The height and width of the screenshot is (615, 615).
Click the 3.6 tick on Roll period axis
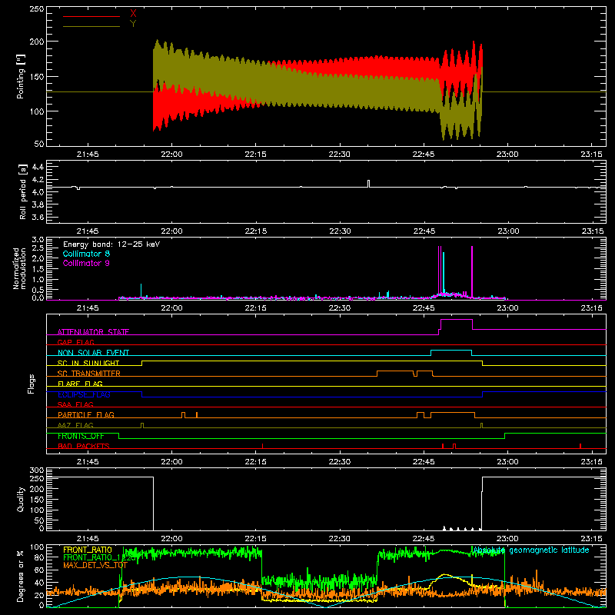click(38, 217)
